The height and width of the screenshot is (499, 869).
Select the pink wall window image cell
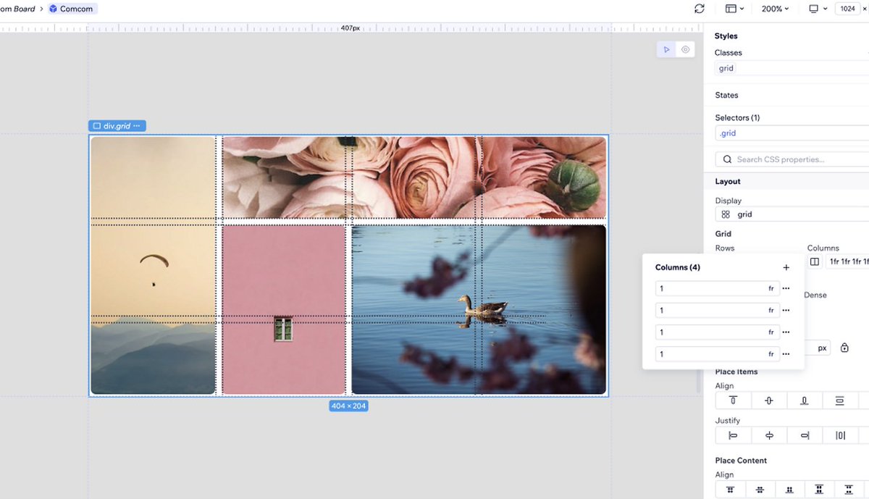(284, 309)
